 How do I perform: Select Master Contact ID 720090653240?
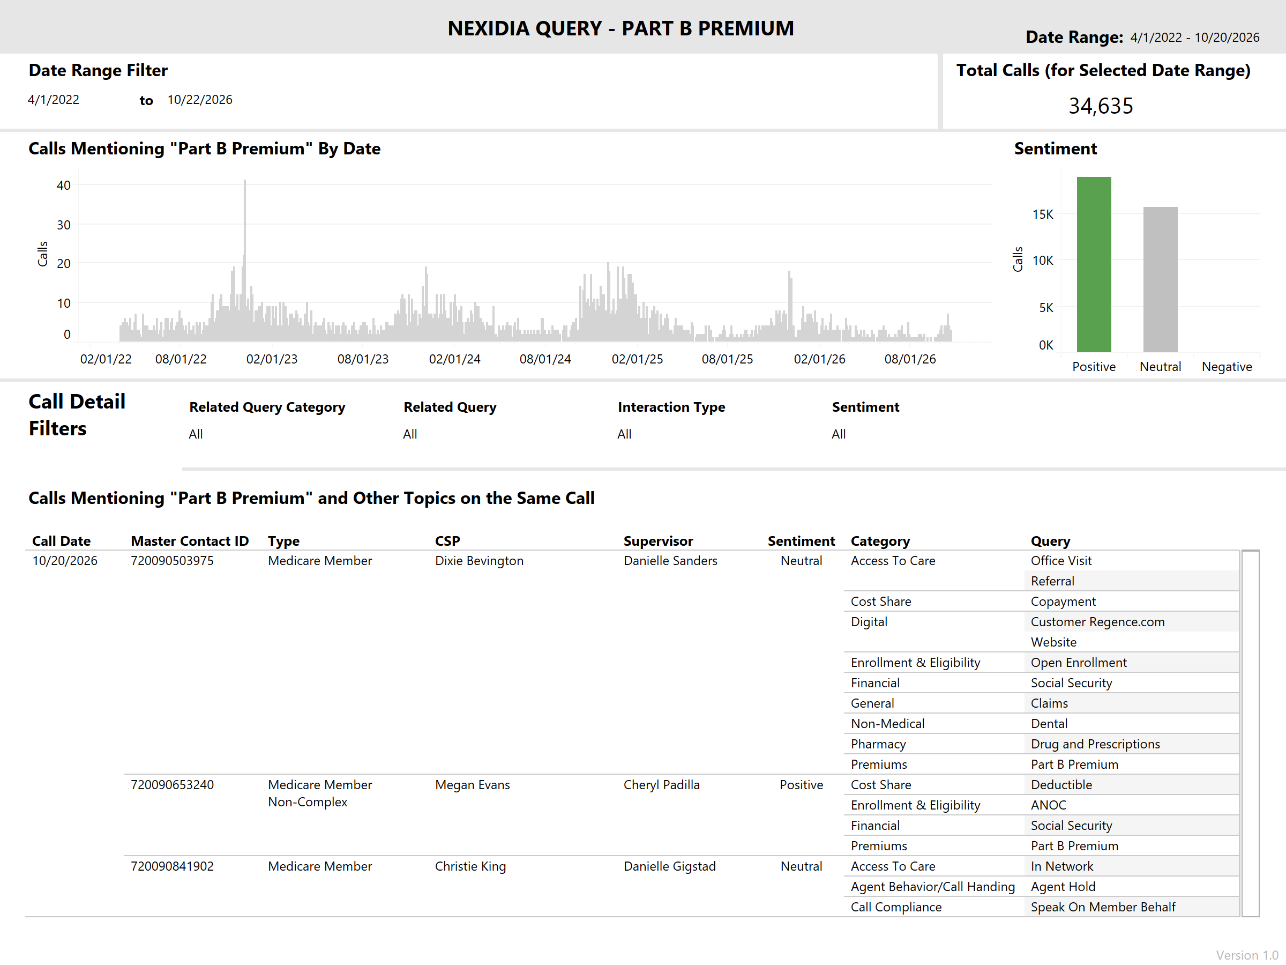tap(172, 785)
